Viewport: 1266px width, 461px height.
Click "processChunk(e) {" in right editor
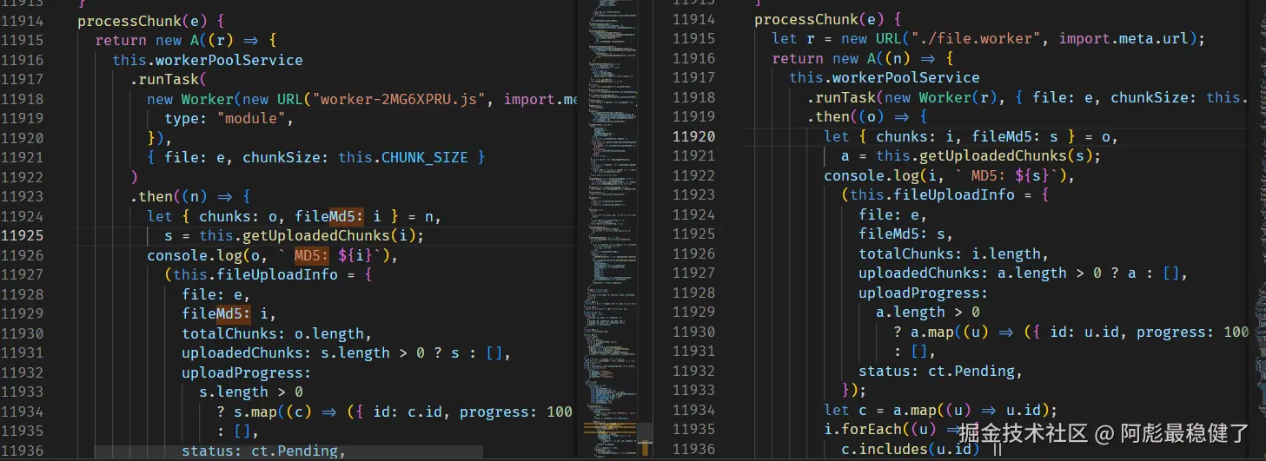coord(828,19)
